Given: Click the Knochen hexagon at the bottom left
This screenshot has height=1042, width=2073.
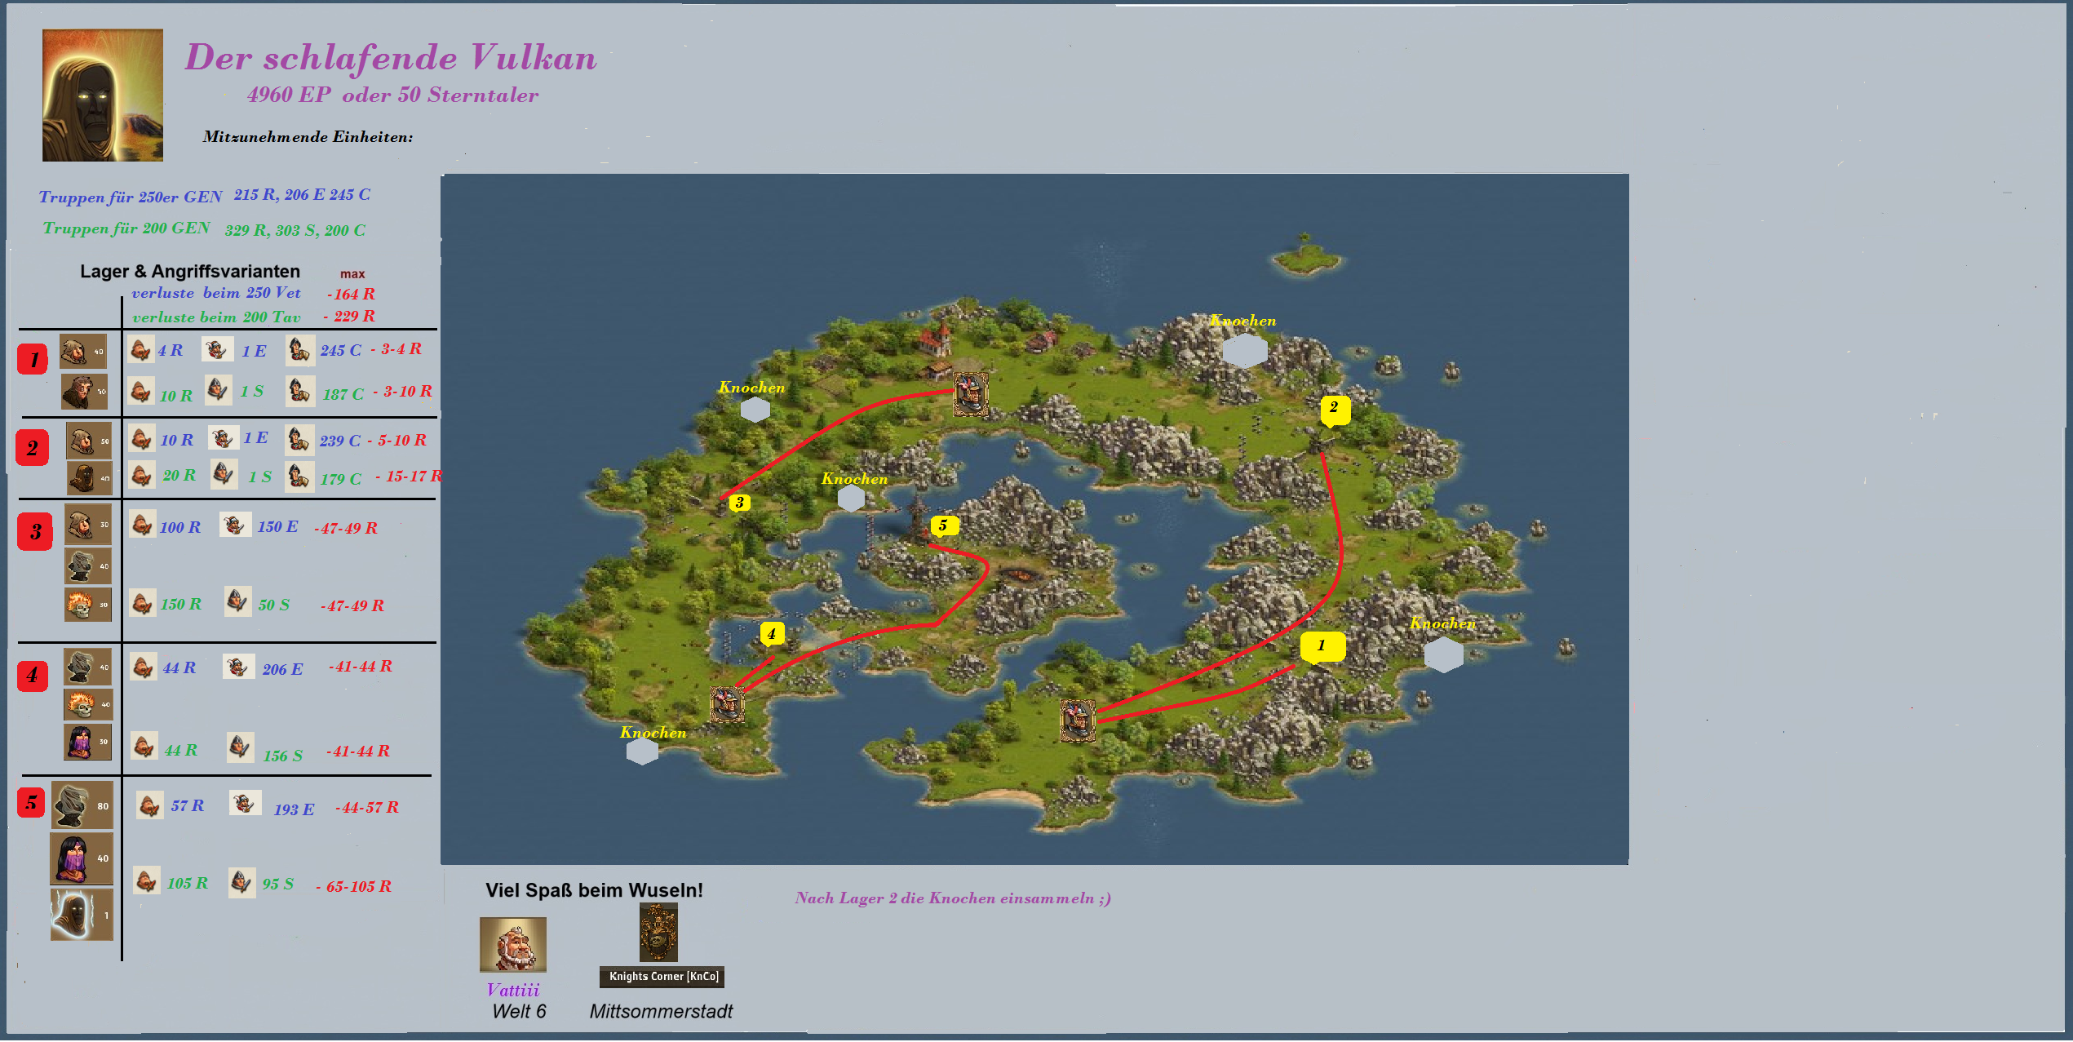Looking at the screenshot, I should (642, 751).
